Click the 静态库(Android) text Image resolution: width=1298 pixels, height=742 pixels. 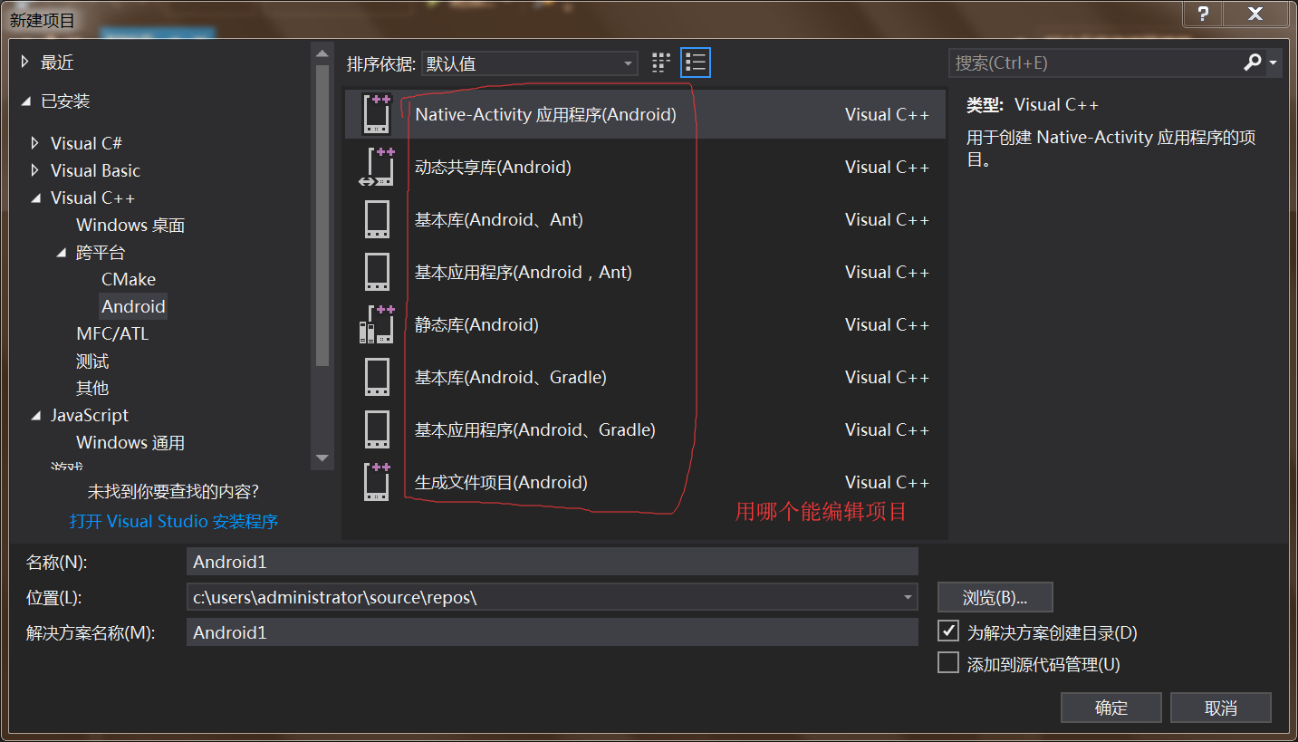click(476, 324)
